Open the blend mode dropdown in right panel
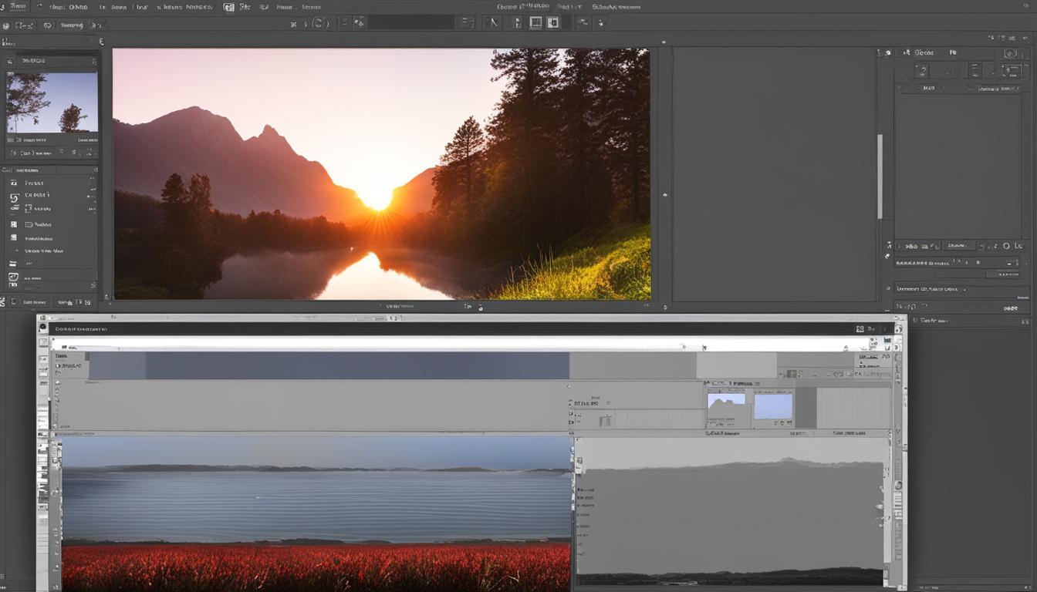This screenshot has width=1037, height=592. [x=958, y=247]
